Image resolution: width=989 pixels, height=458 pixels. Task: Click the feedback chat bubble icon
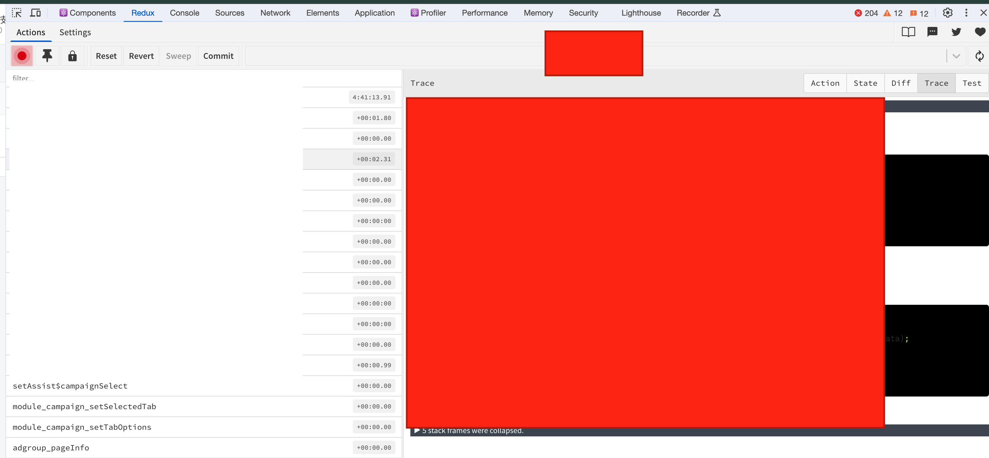click(932, 32)
